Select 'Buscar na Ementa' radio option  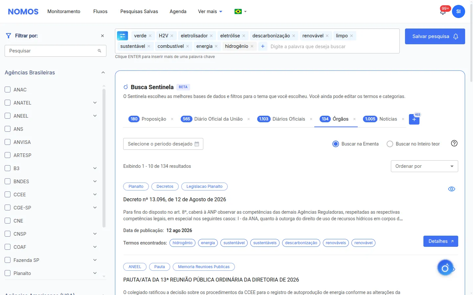click(336, 144)
